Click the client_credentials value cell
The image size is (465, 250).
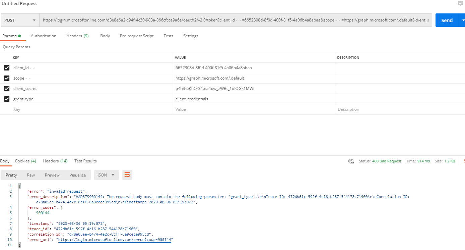coord(254,99)
